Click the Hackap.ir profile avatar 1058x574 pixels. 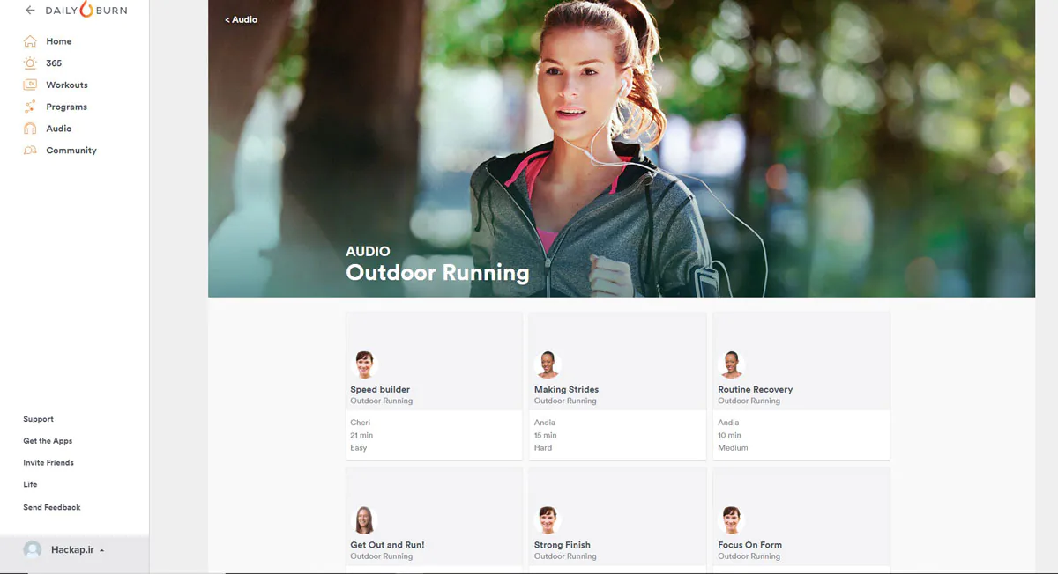[33, 550]
